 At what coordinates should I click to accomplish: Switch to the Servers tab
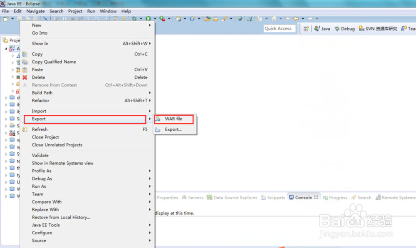pos(193,198)
